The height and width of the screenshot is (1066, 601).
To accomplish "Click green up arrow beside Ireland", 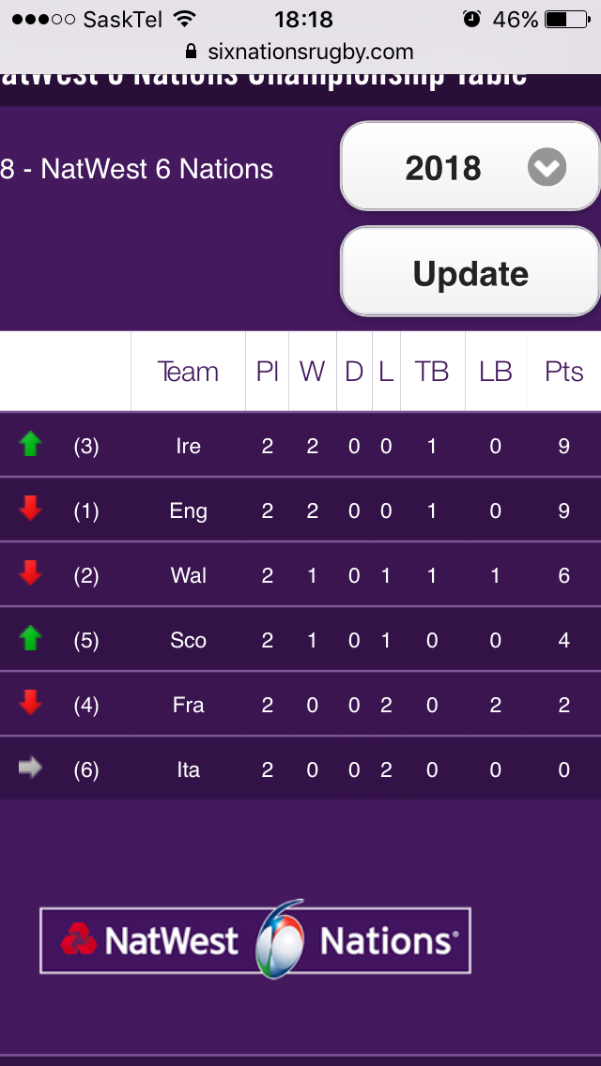I will (31, 445).
